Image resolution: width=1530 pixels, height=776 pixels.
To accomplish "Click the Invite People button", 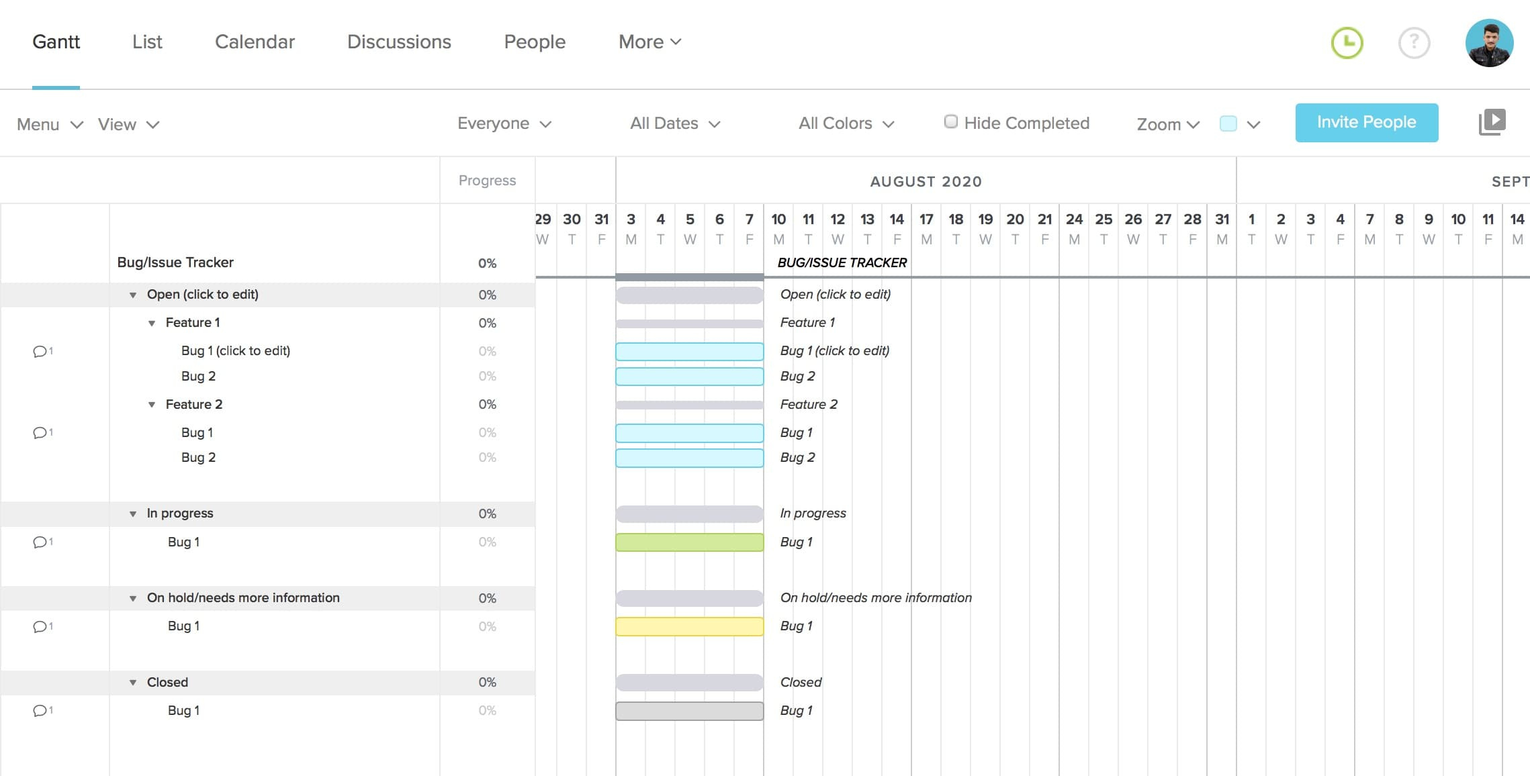I will [1367, 122].
